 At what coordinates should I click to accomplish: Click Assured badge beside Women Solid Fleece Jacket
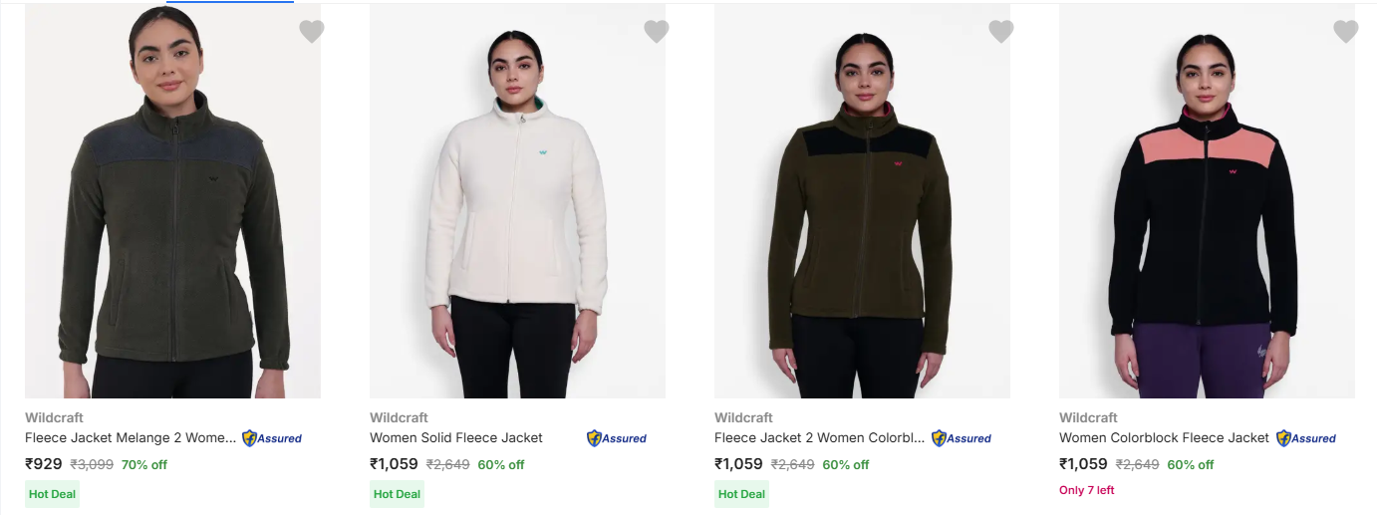click(617, 438)
